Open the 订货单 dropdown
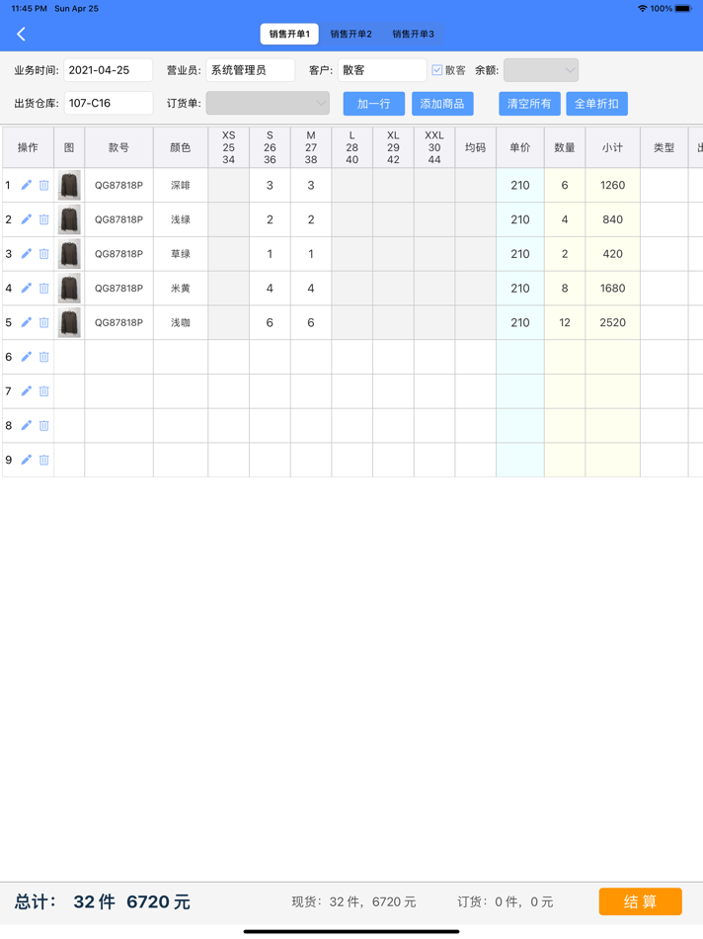 (x=268, y=103)
